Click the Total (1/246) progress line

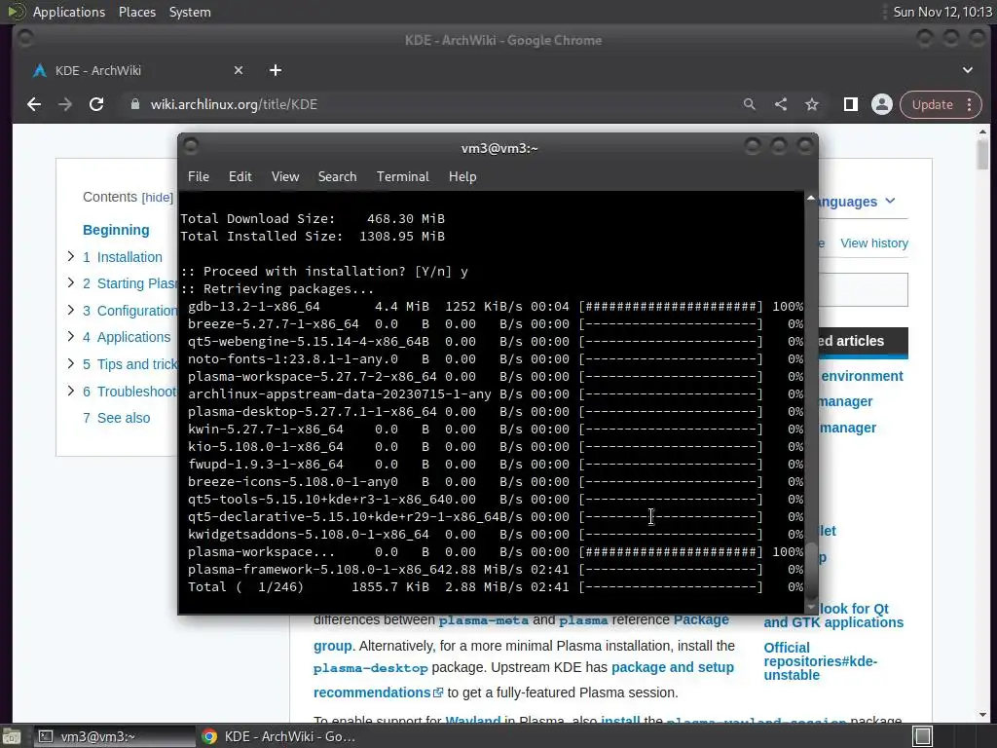tap(496, 587)
